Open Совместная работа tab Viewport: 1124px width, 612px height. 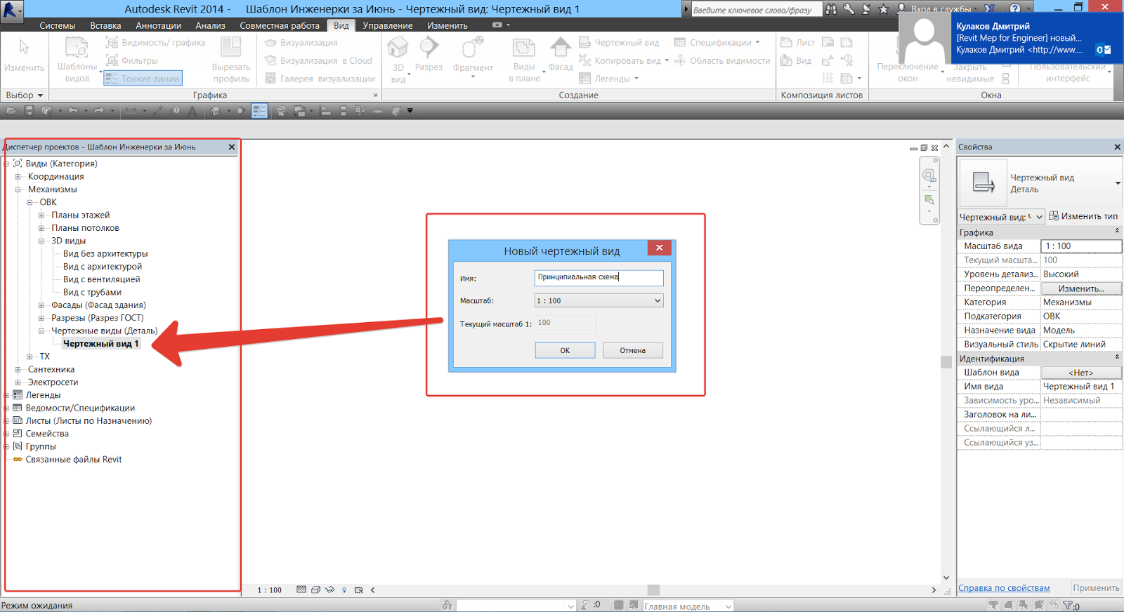point(280,25)
